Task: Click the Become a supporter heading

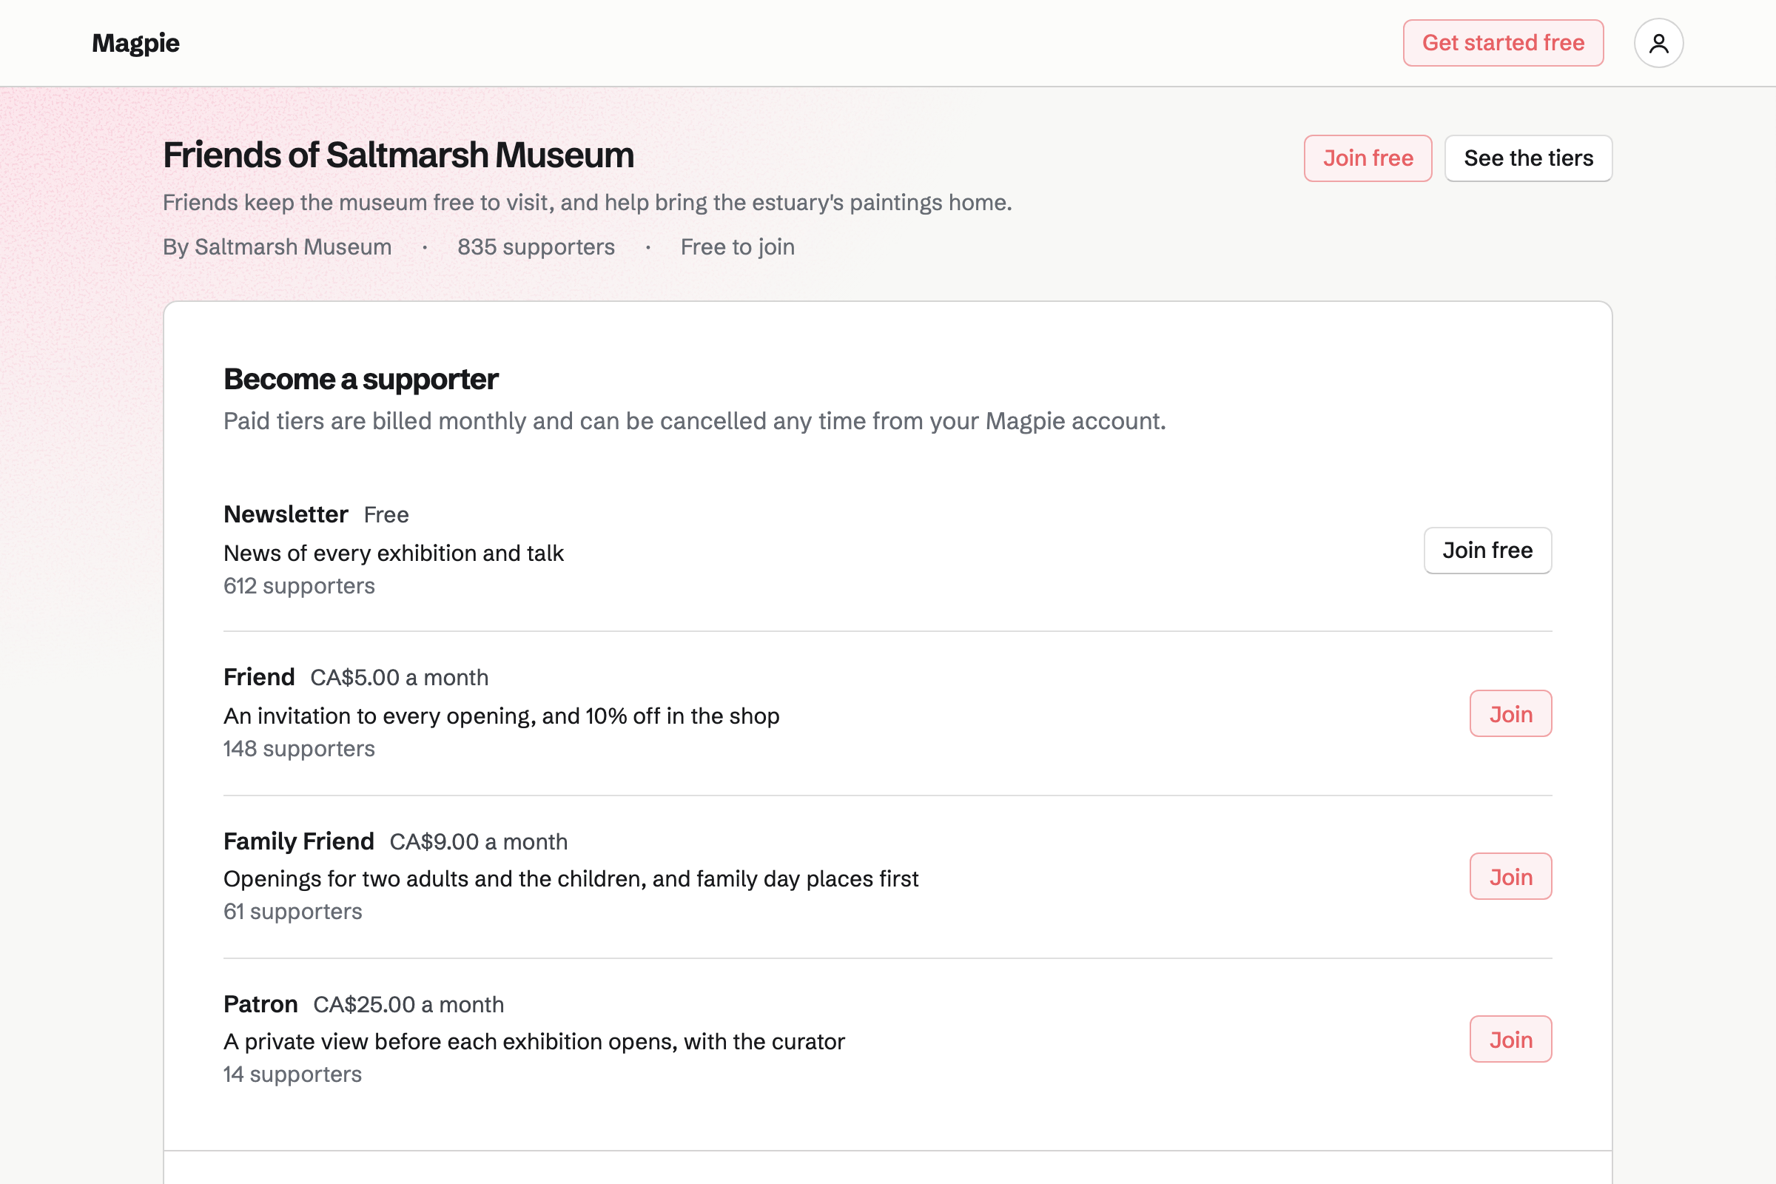Action: pyautogui.click(x=361, y=380)
